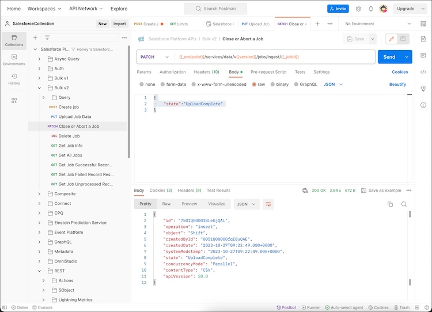Screen dimensions: 432x312
Task: Click the filter icon in collections sidebar
Action: pos(47,37)
